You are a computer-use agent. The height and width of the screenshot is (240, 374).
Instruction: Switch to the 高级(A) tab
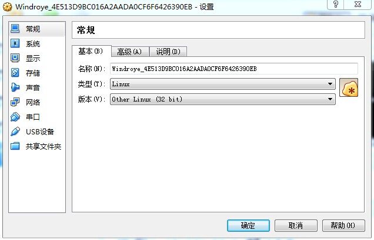130,52
